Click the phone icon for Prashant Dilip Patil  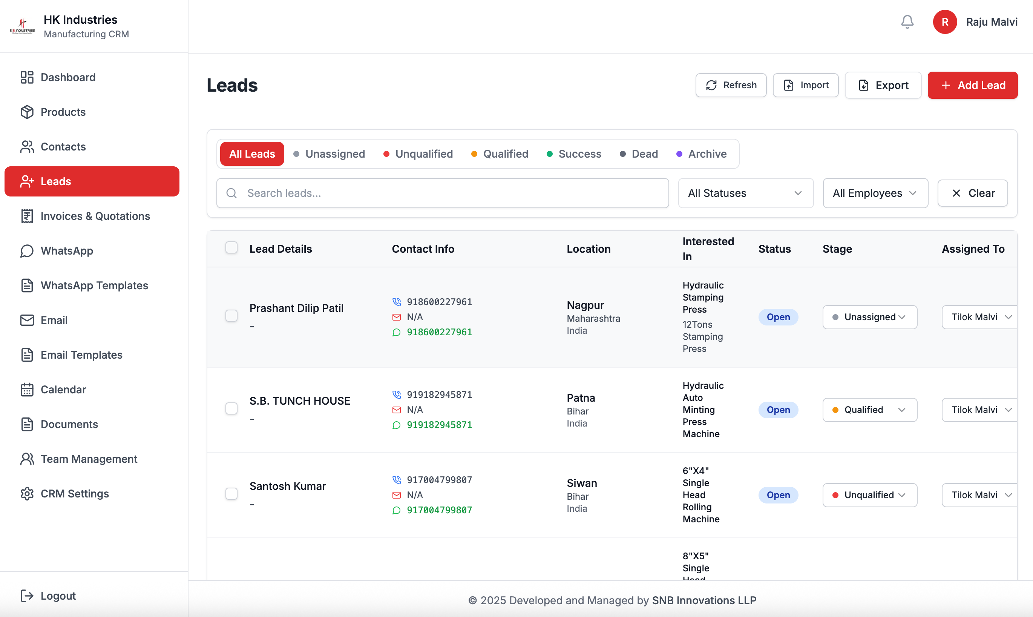coord(396,302)
